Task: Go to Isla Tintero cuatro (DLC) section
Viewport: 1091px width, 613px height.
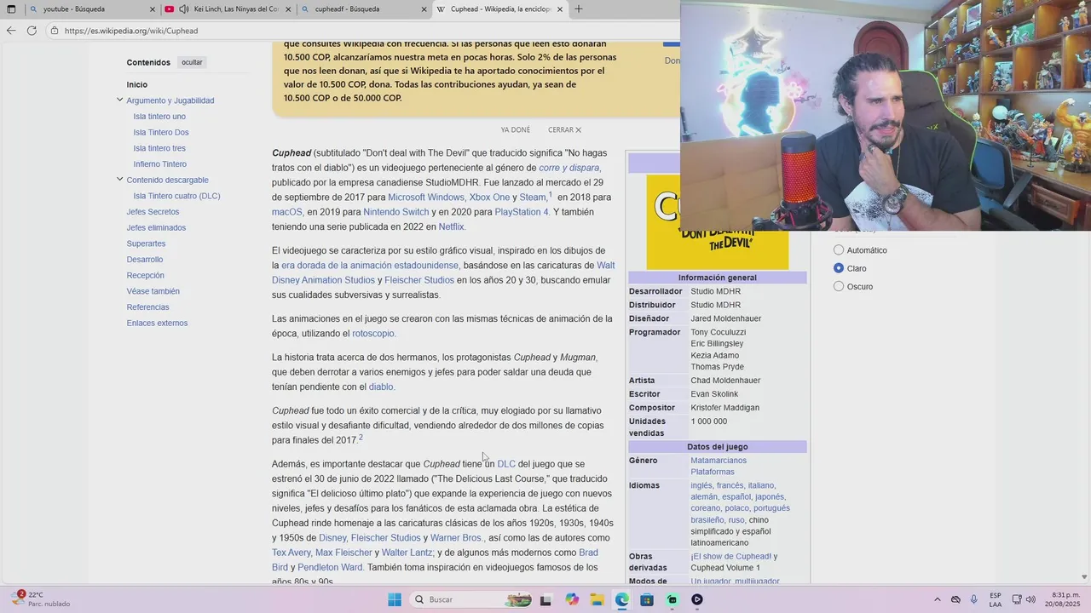Action: (176, 196)
